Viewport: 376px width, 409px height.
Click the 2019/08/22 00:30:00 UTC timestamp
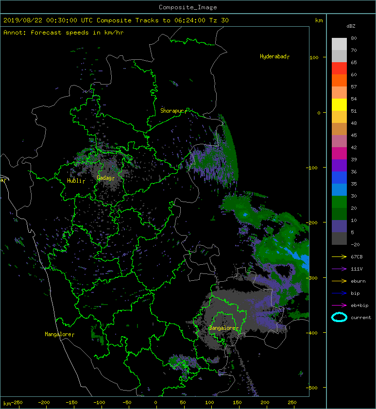point(48,20)
